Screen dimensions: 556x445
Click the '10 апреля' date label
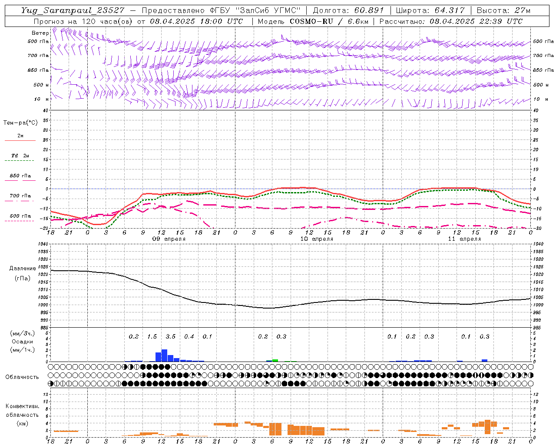317,239
